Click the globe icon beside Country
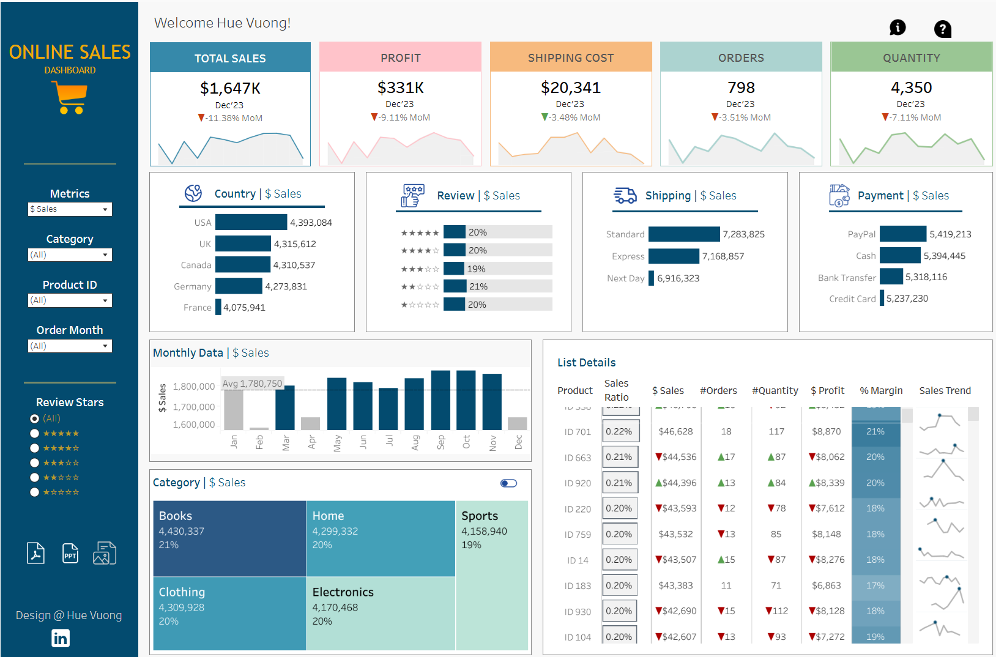This screenshot has width=996, height=657. coord(193,193)
